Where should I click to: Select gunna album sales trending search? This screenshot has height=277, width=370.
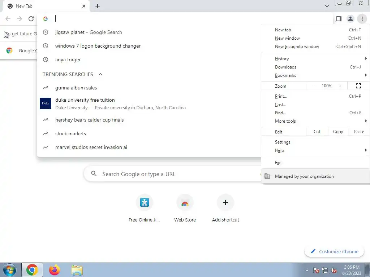[149, 88]
